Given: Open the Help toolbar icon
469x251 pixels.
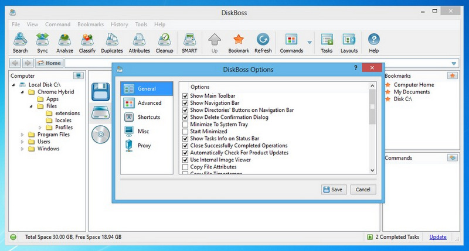Looking at the screenshot, I should [373, 43].
